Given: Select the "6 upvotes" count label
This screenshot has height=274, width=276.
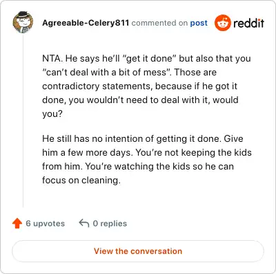Looking at the screenshot, I should 45,223.
